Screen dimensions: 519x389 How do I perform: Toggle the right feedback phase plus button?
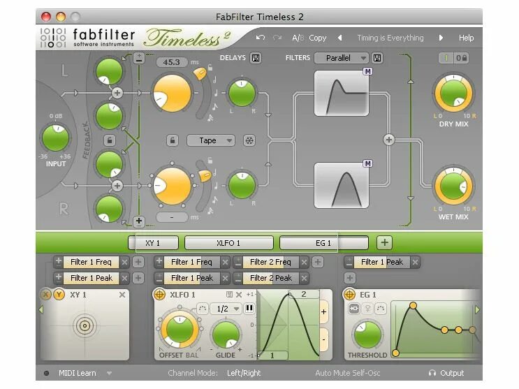(139, 221)
